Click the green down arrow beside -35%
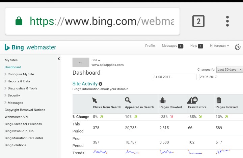Viewport: 243px width, 158px height. (x=200, y=116)
